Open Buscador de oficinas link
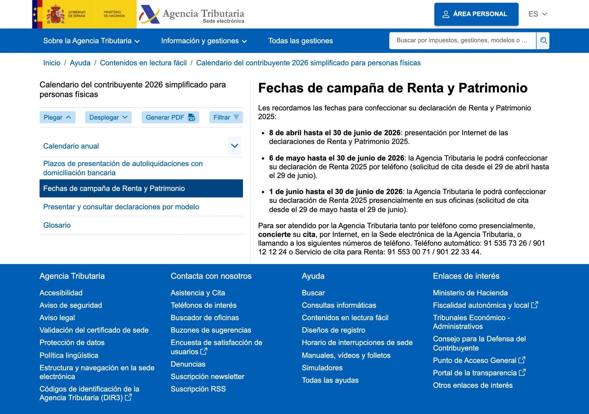This screenshot has height=414, width=589. point(205,318)
